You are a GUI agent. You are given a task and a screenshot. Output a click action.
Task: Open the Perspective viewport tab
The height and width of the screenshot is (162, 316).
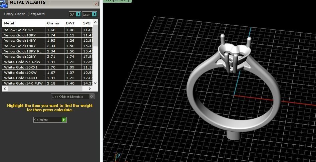click(116, 1)
